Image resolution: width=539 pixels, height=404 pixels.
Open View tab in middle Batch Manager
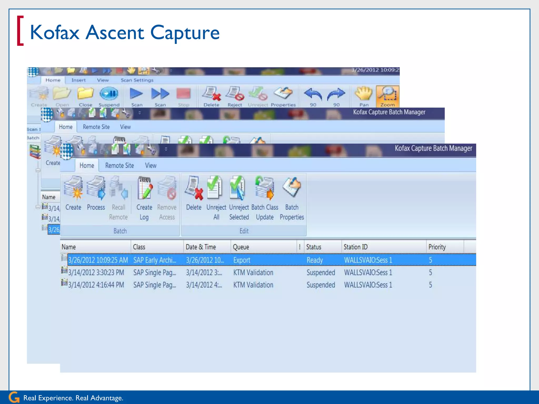(x=125, y=127)
